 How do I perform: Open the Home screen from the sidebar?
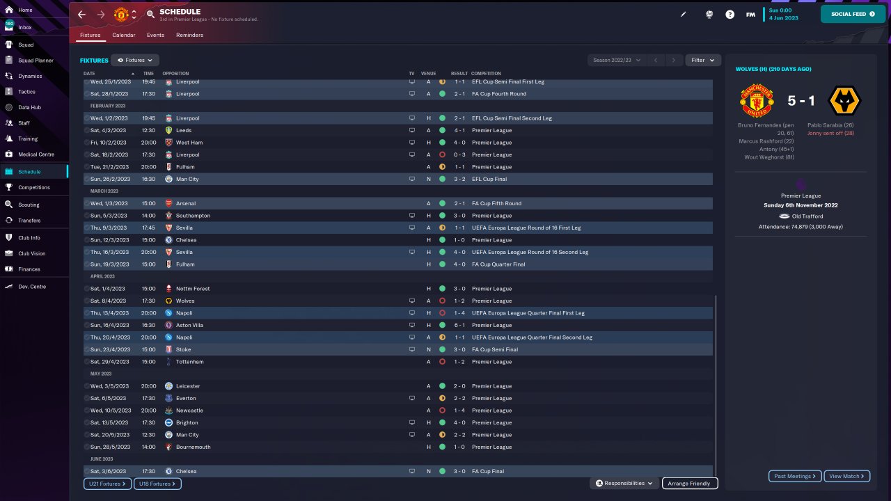point(25,10)
